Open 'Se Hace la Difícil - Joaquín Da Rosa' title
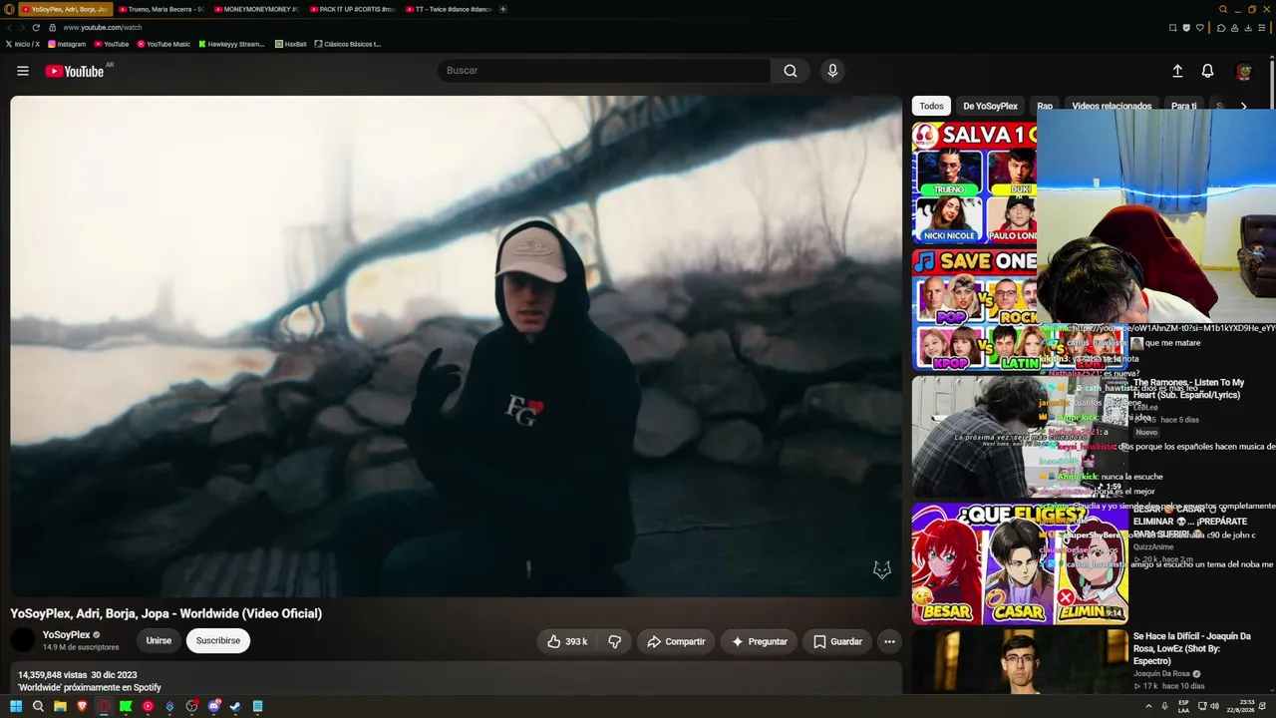1276x718 pixels. (1192, 648)
